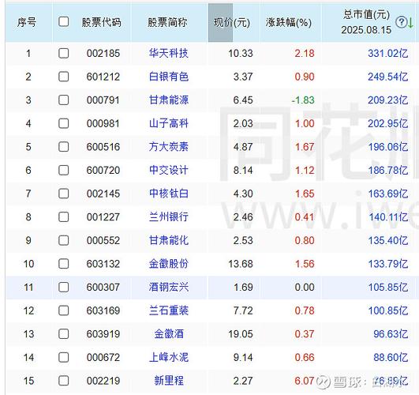The width and height of the screenshot is (419, 395).
Task: Click the market cap value 331.02亿
Action: [388, 53]
